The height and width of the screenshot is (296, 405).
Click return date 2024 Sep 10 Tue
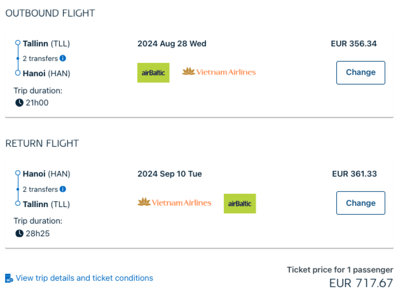(170, 174)
